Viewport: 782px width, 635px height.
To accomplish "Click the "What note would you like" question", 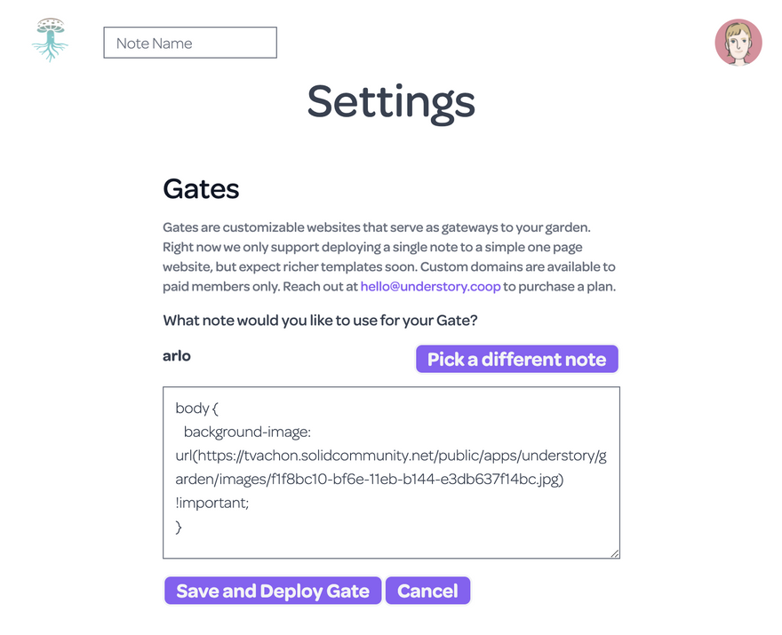I will click(x=321, y=321).
